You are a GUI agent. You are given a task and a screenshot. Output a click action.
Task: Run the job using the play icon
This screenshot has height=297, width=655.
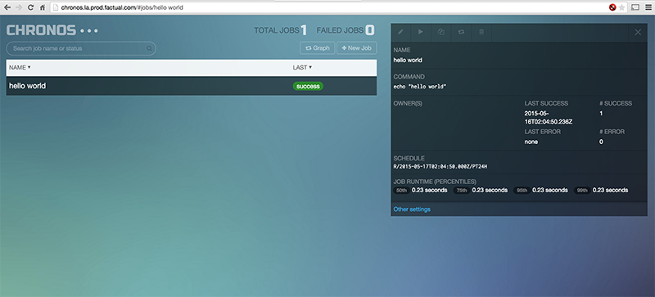[x=421, y=32]
